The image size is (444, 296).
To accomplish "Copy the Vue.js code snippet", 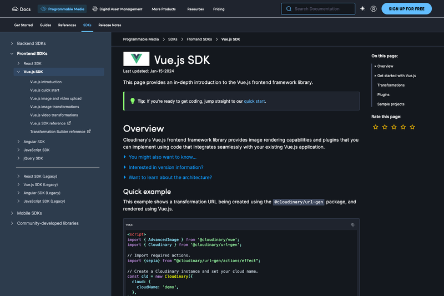I will point(353,225).
